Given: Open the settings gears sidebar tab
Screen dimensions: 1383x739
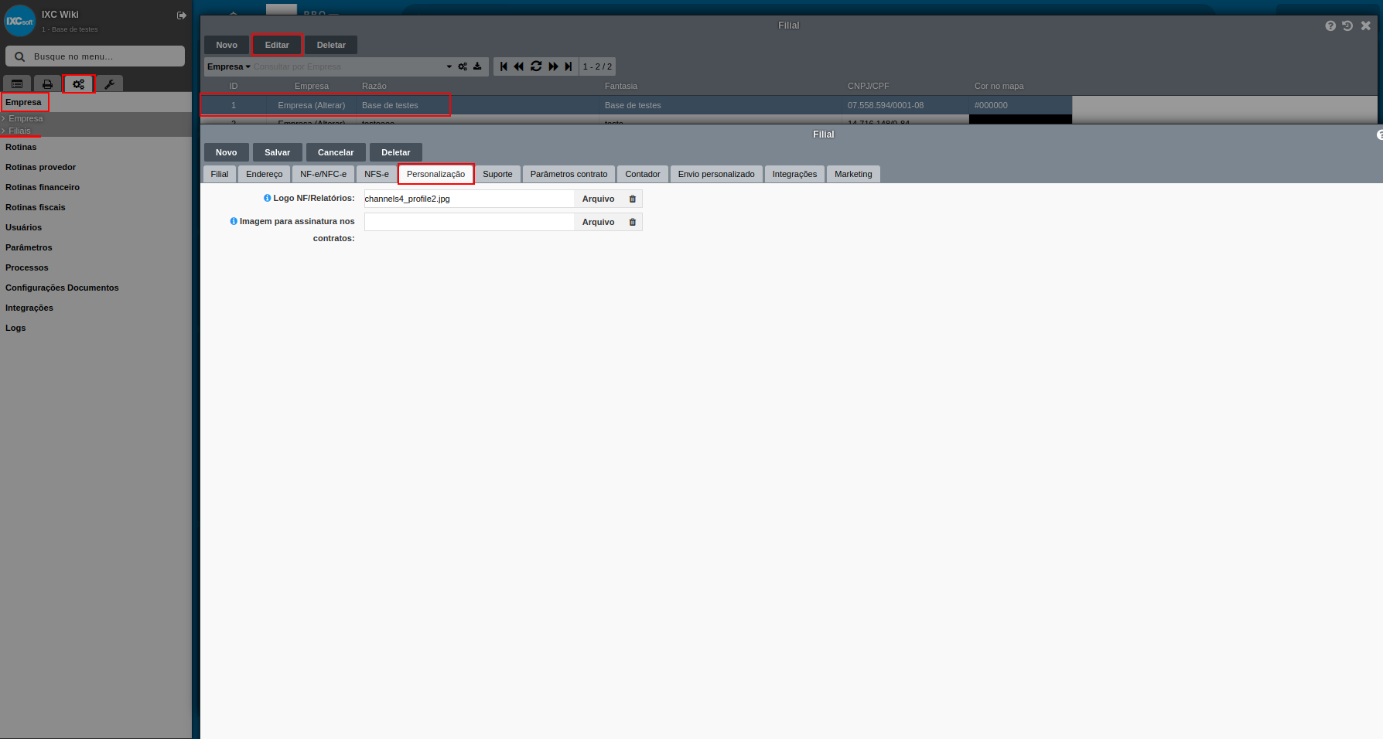Looking at the screenshot, I should 79,83.
